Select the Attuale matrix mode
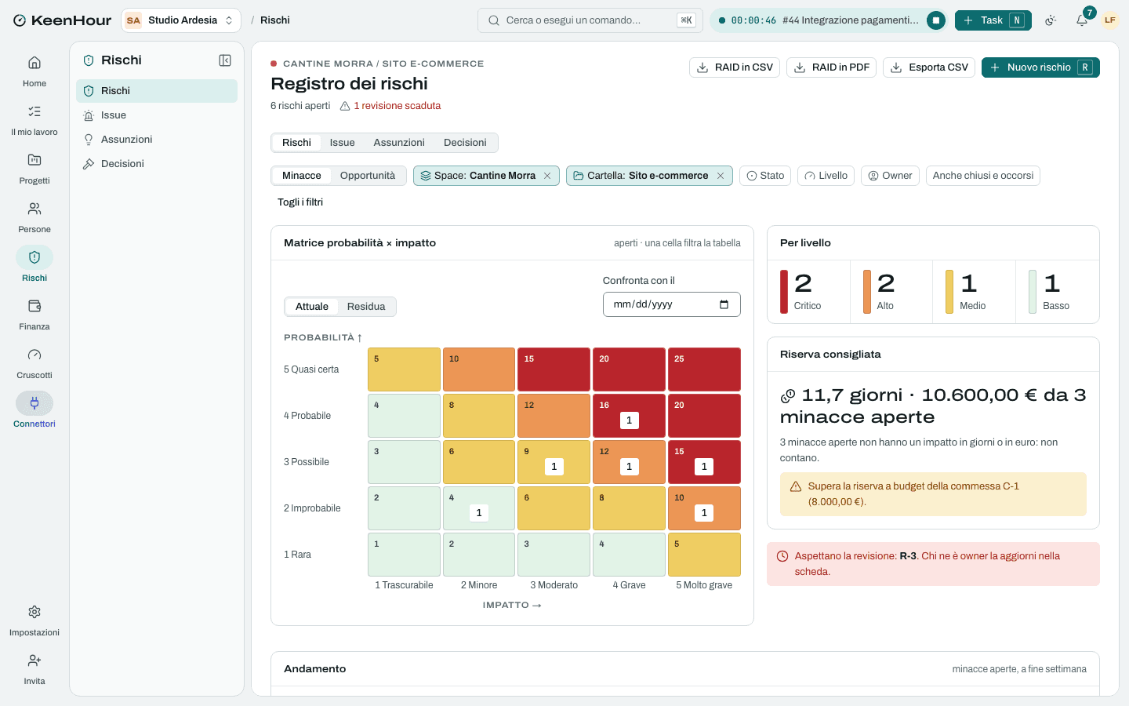The height and width of the screenshot is (706, 1129). (x=312, y=307)
